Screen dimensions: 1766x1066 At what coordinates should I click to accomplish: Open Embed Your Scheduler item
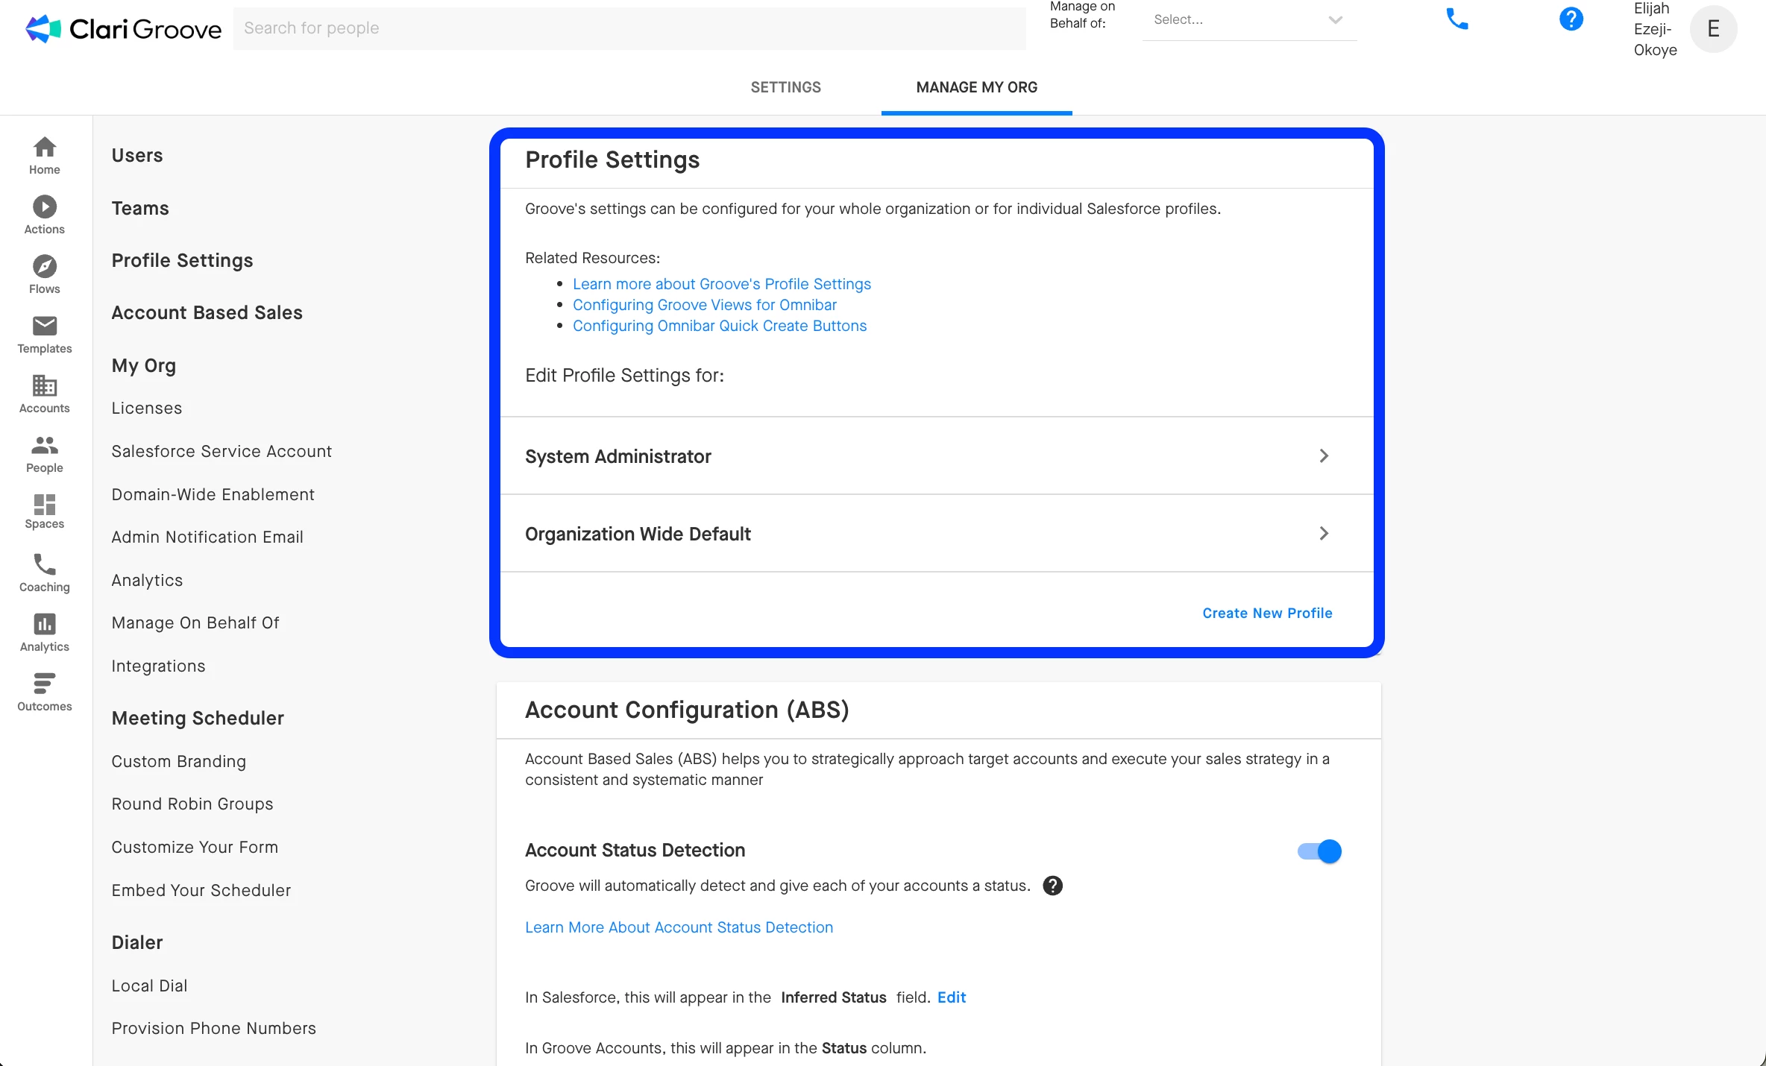pyautogui.click(x=201, y=890)
